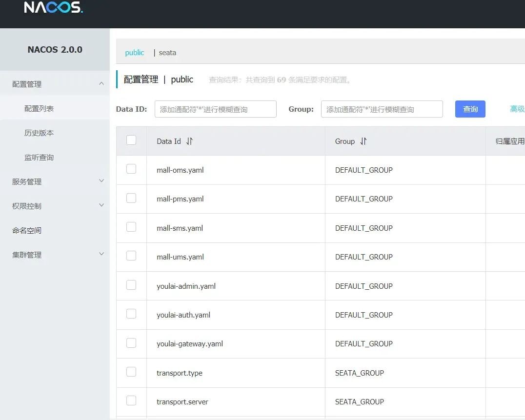Viewport: 525px width, 420px height.
Task: Click the Group search input field
Action: [382, 109]
